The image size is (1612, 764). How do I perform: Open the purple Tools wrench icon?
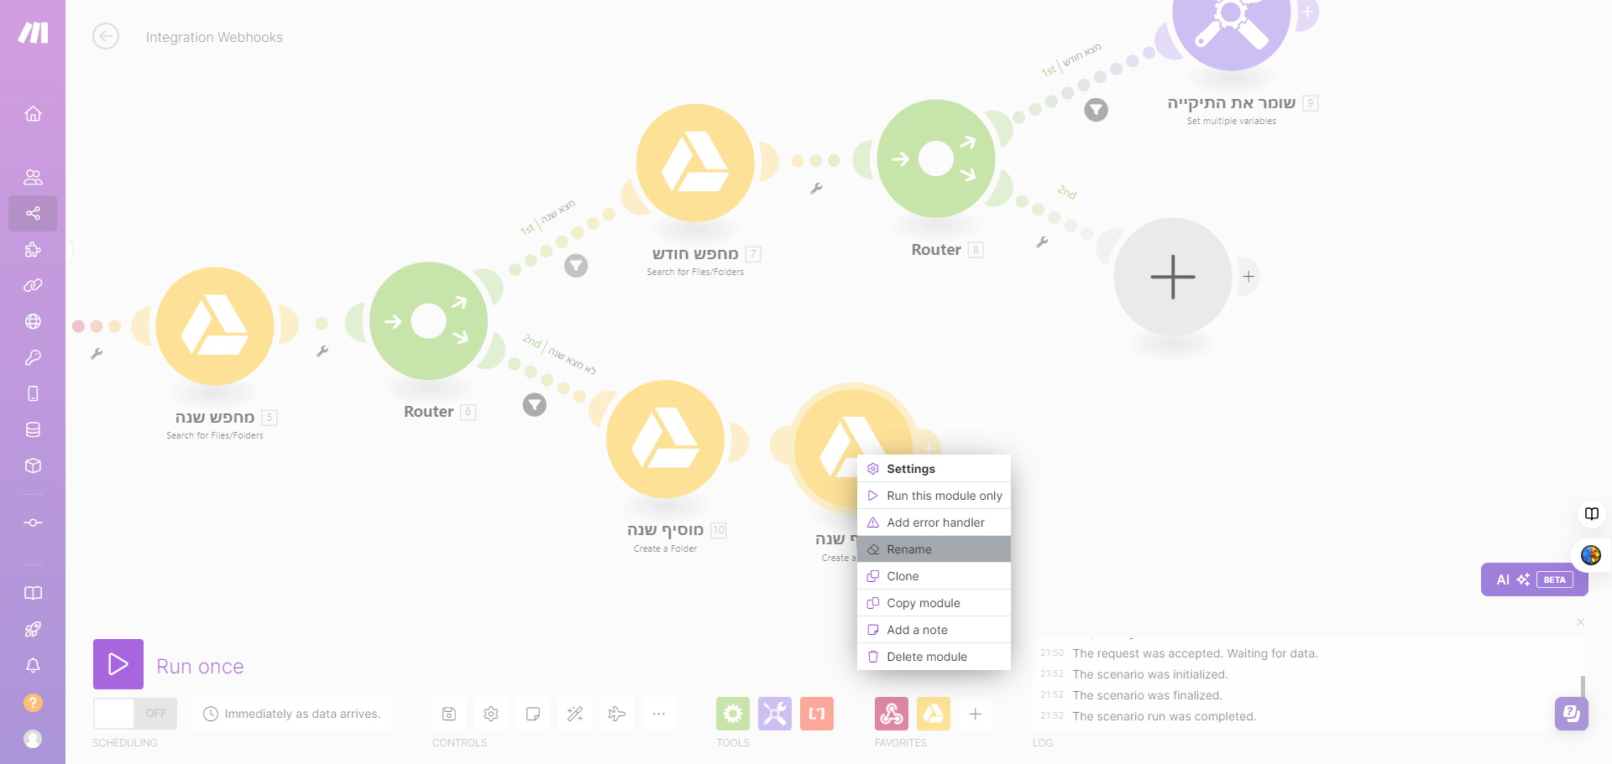point(775,714)
